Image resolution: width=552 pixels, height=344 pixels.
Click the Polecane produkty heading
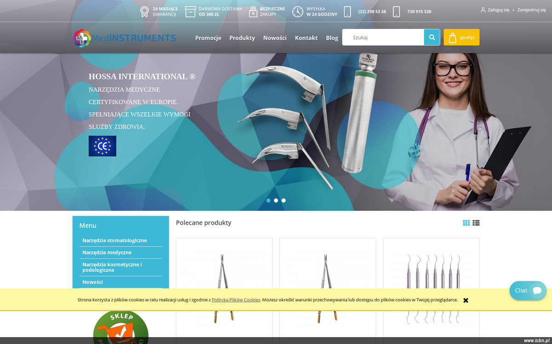pos(204,223)
